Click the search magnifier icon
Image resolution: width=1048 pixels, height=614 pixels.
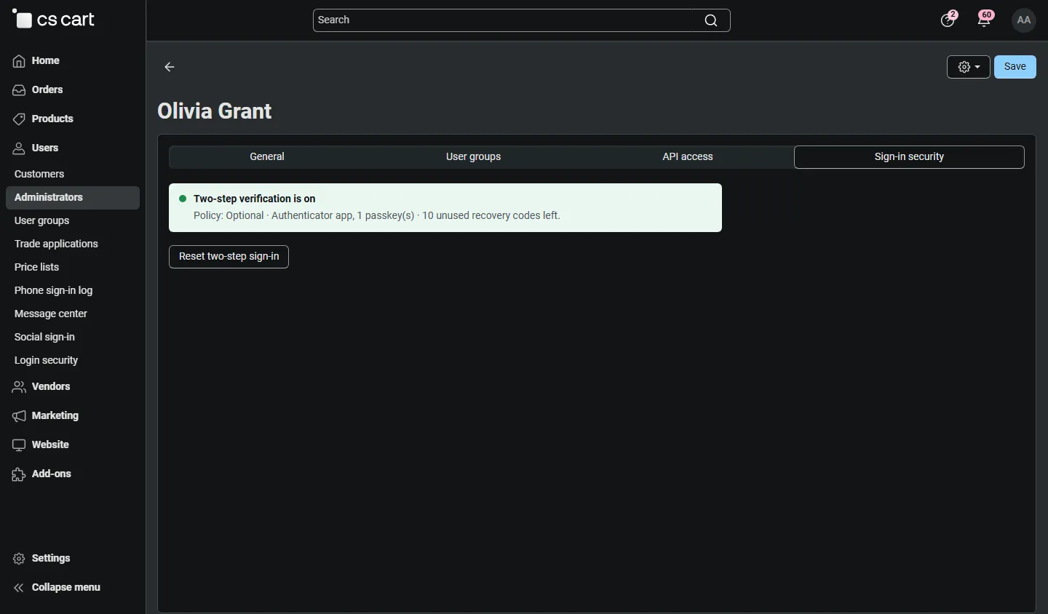[x=711, y=20]
